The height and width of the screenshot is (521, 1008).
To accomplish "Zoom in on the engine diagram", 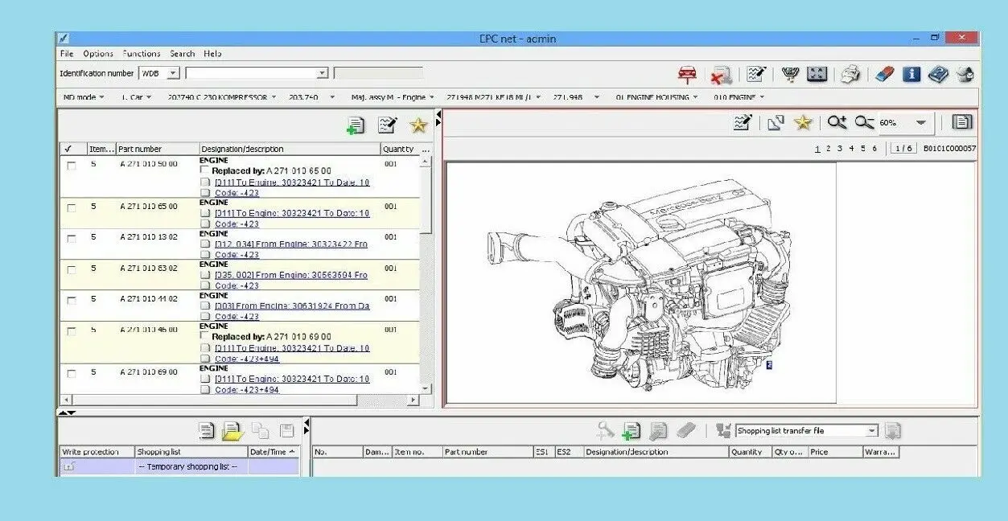I will point(837,122).
